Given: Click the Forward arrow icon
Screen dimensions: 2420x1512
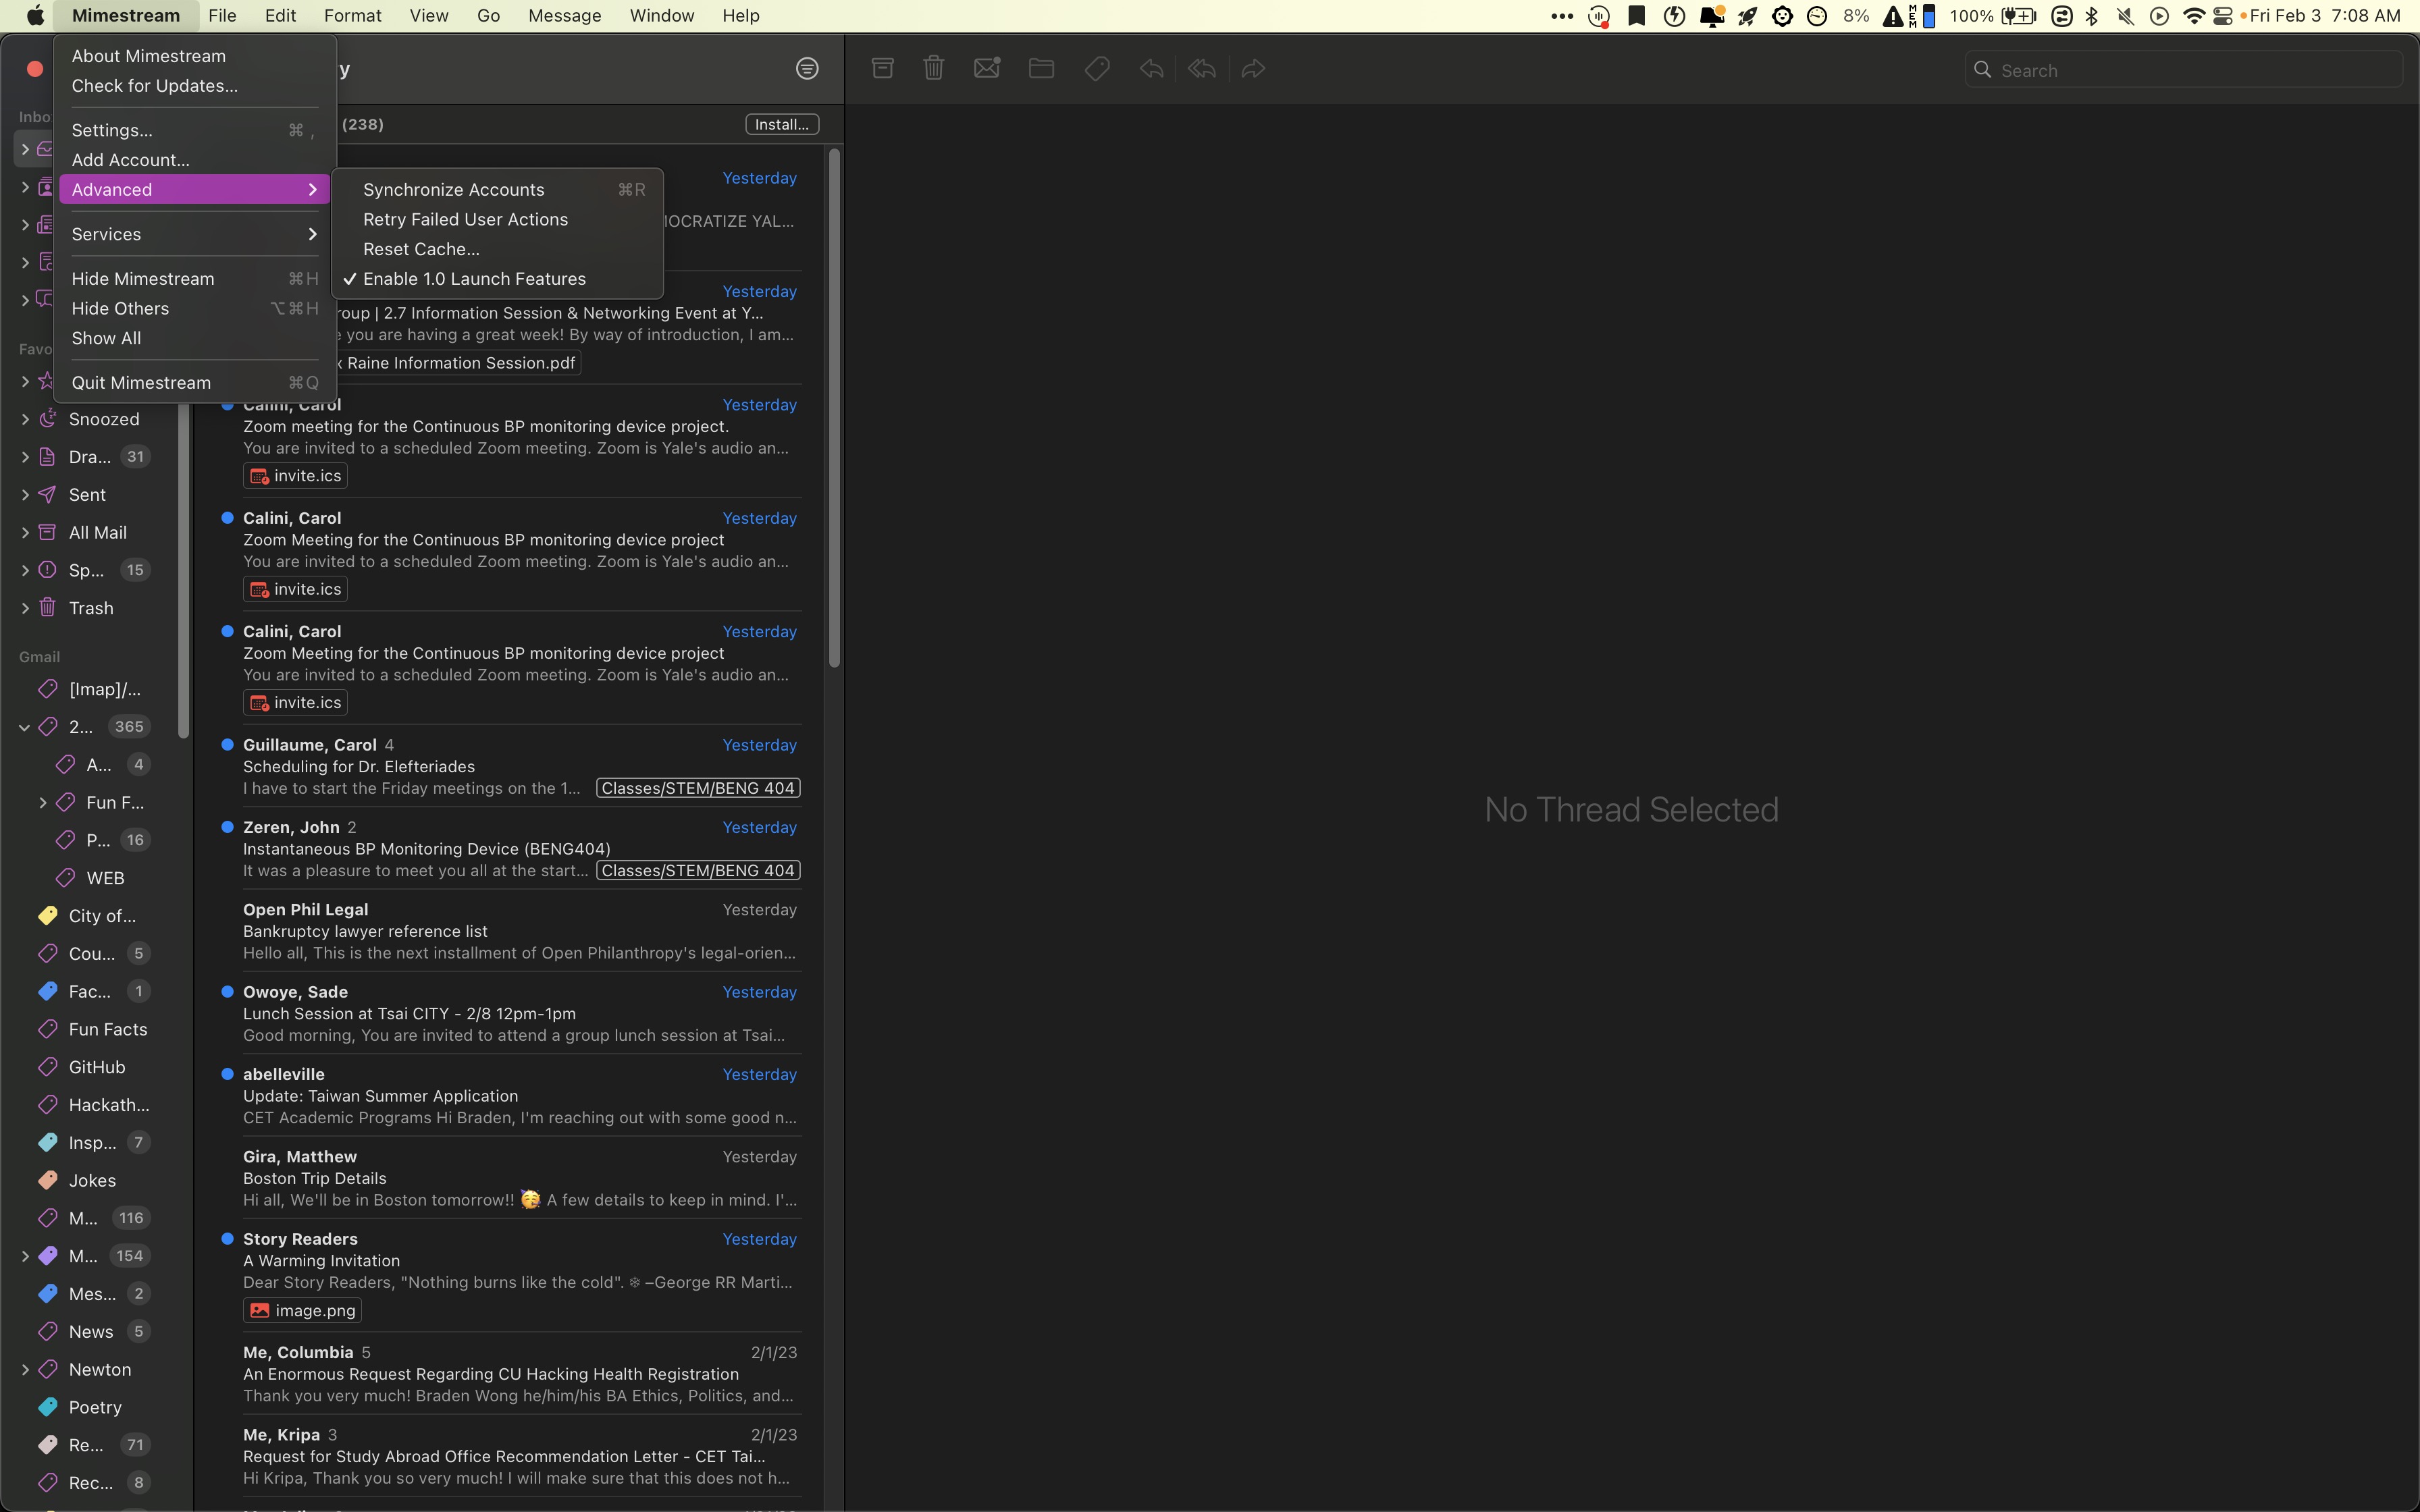Looking at the screenshot, I should tap(1253, 68).
